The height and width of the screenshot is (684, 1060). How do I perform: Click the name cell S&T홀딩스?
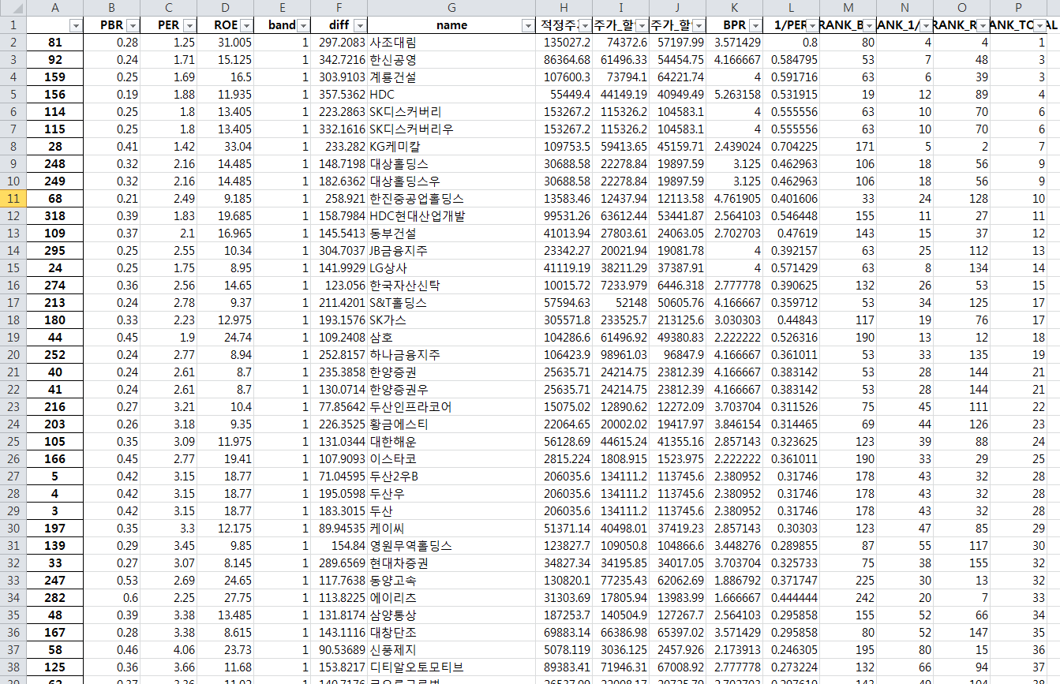[451, 303]
